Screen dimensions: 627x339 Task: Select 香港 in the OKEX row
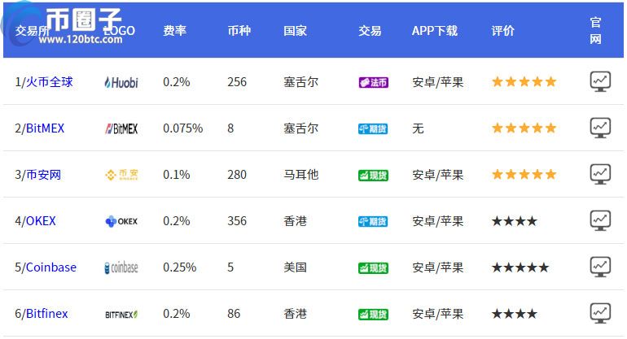point(295,221)
